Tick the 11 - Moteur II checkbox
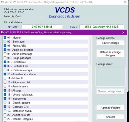The width and height of the screenshot is (129, 122). [5, 78]
